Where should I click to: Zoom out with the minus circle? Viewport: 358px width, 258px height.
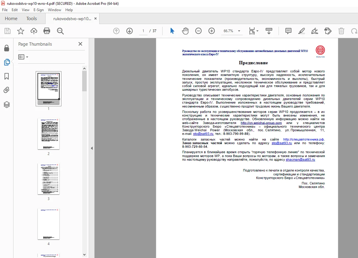198,31
